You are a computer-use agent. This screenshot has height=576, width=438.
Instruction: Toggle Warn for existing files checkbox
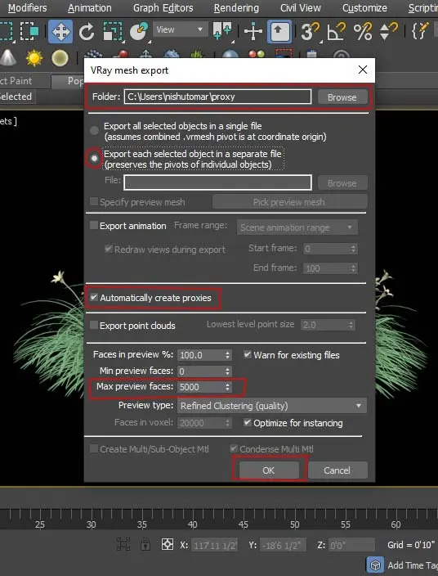pos(248,354)
